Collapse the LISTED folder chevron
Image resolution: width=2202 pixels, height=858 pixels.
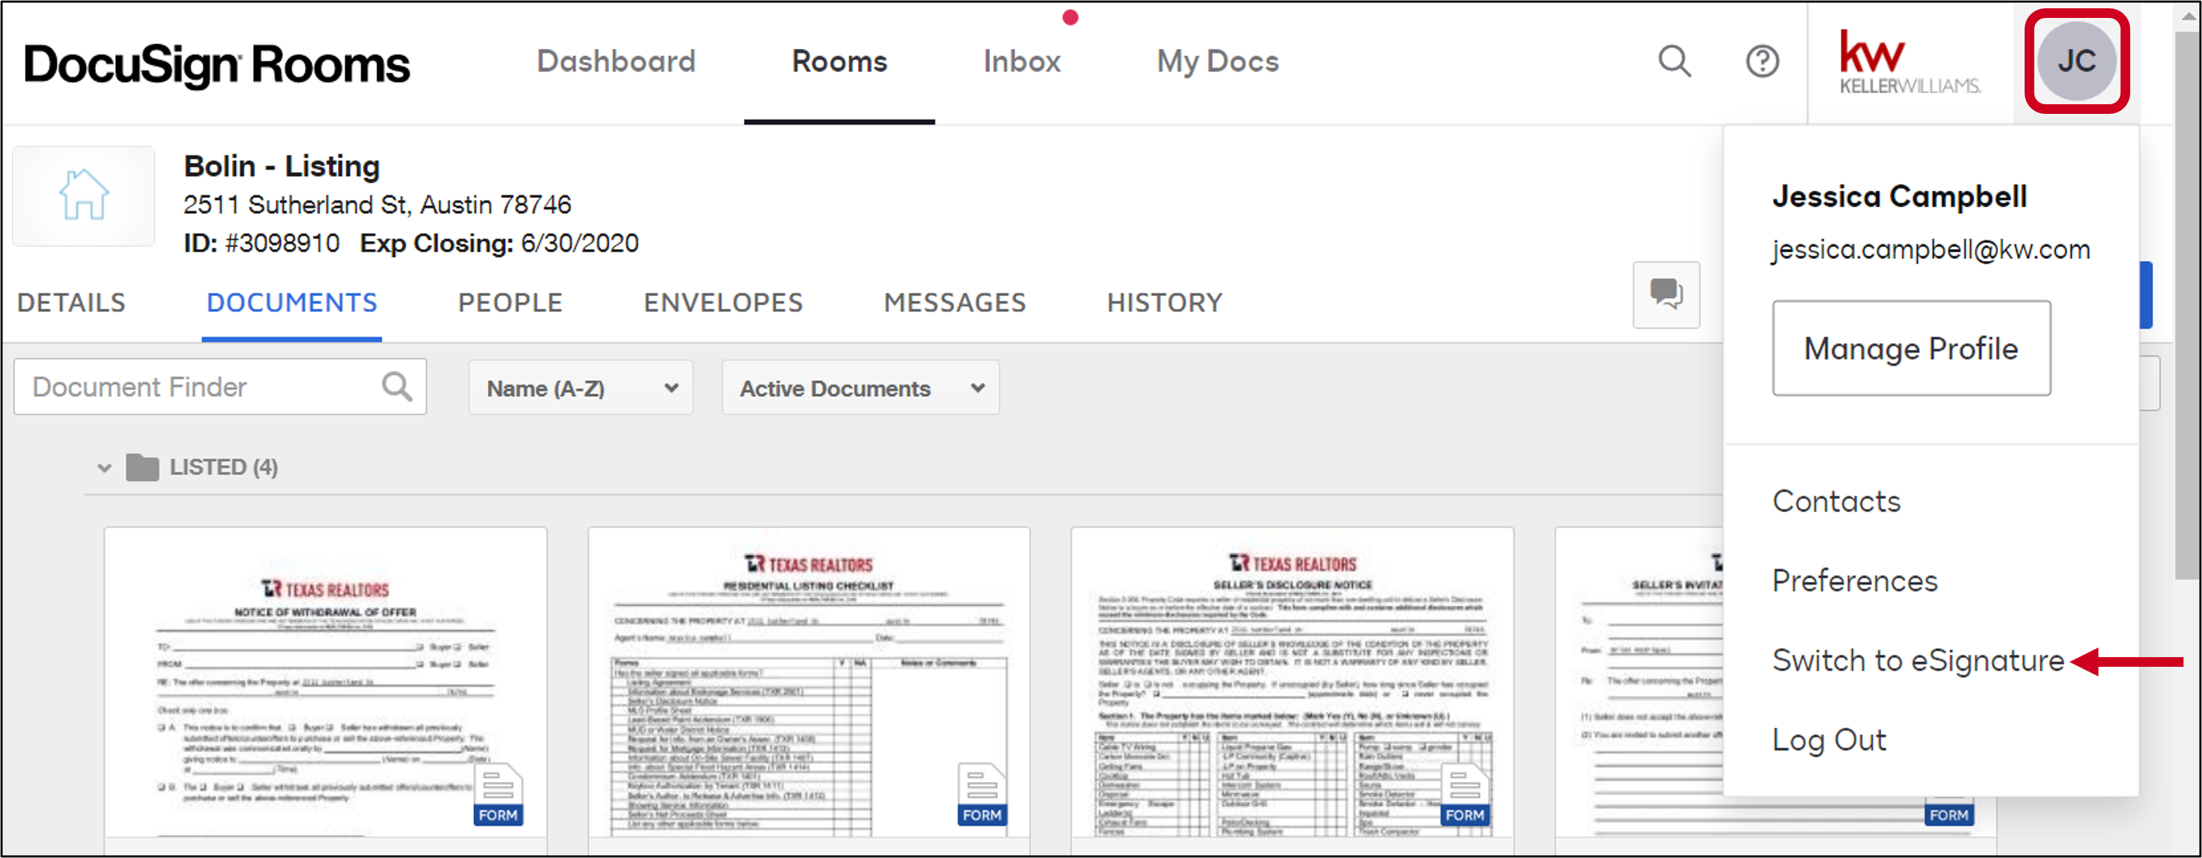(104, 468)
